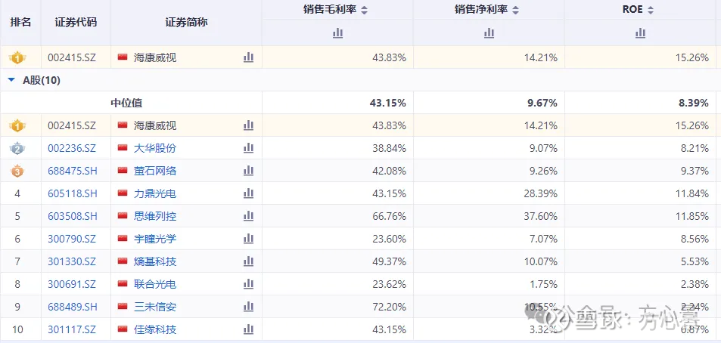Open 思维列控 stock name link
The image size is (721, 343).
point(155,216)
